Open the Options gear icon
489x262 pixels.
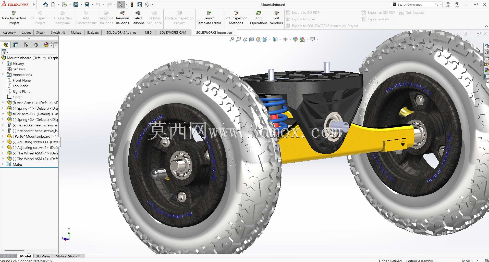(147, 5)
